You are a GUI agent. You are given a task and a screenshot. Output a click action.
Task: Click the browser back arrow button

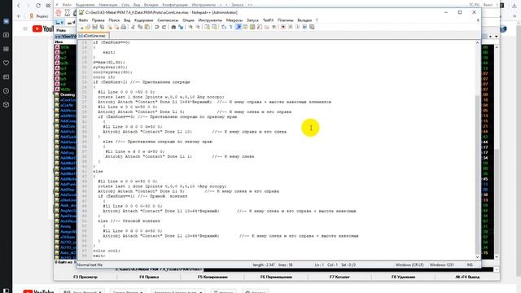[19, 6]
